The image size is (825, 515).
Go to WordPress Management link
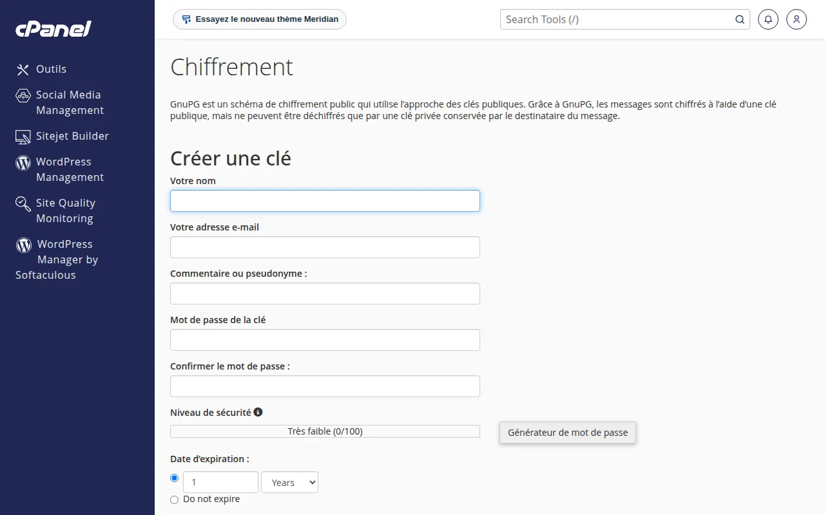(70, 169)
